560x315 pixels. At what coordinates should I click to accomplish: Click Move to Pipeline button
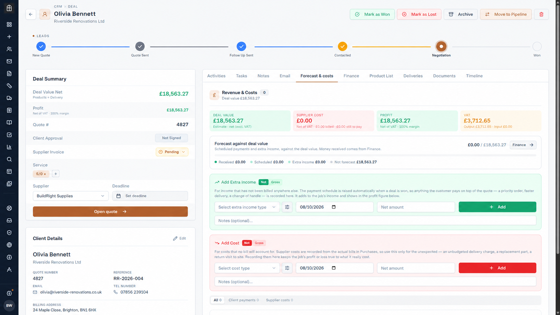pyautogui.click(x=506, y=14)
